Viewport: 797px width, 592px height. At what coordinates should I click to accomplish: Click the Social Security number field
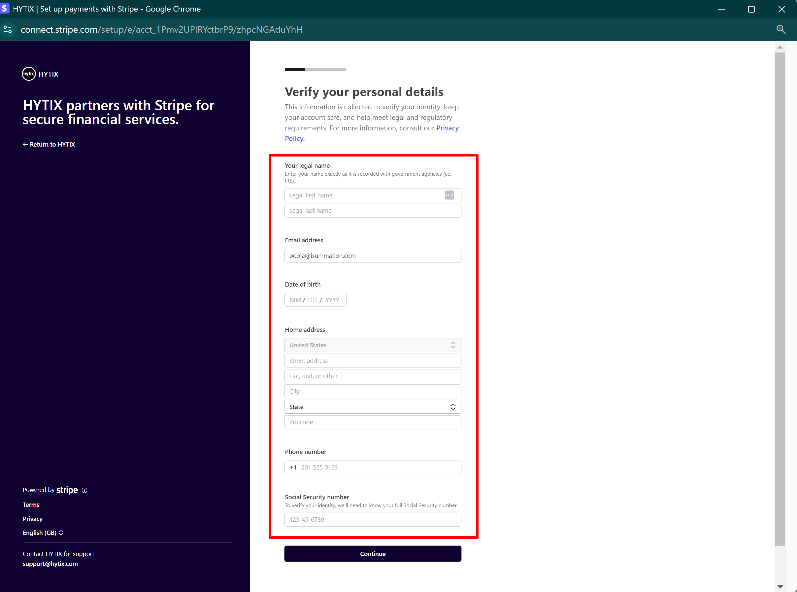click(373, 520)
